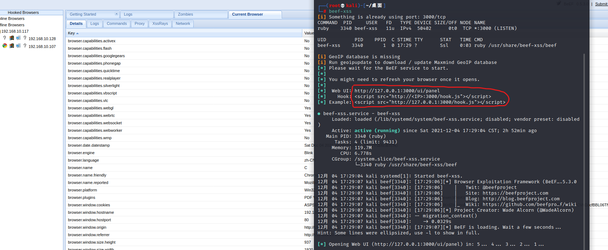Select browser.capabilities.webworker row
The height and width of the screenshot is (250, 608).
point(190,130)
